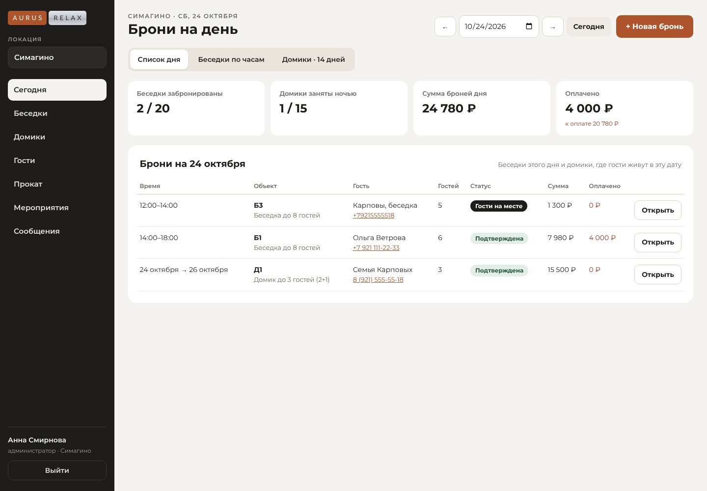Click guest name Ольга Ветрова
This screenshot has height=491, width=707.
click(x=379, y=238)
